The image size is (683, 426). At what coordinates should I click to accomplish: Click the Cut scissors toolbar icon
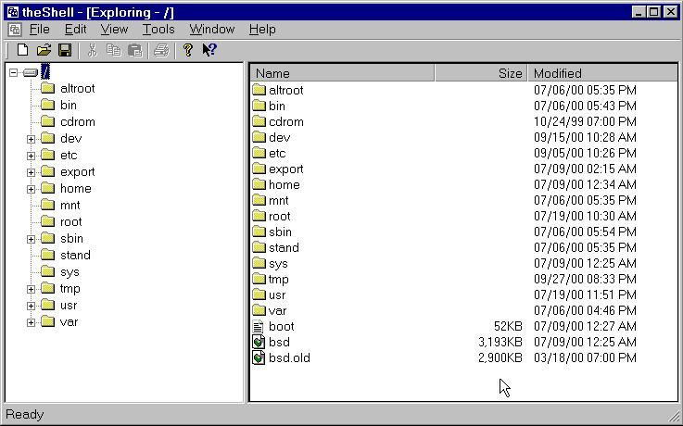click(93, 50)
